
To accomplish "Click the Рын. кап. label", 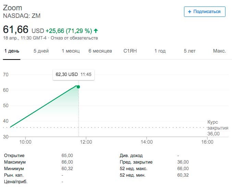I will (14, 175).
